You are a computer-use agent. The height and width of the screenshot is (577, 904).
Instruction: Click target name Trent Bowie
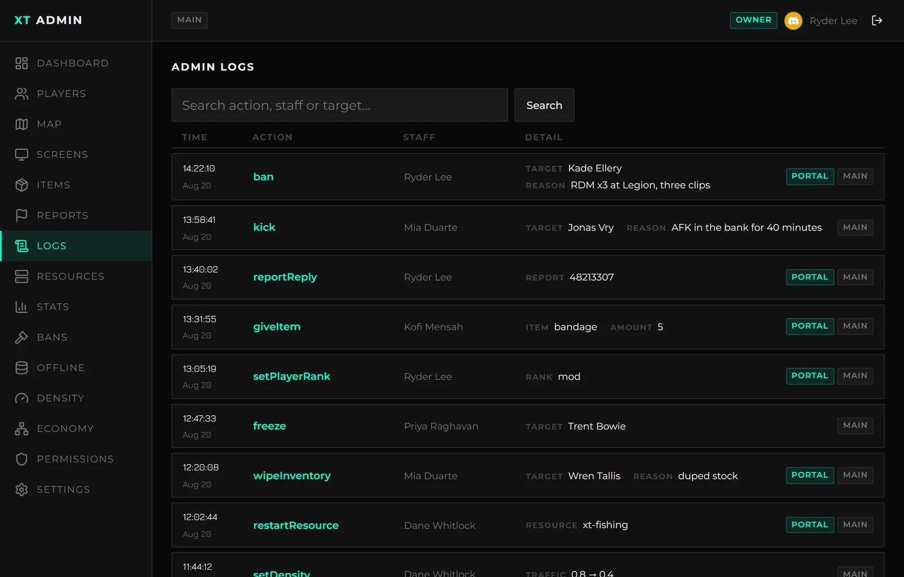(597, 426)
